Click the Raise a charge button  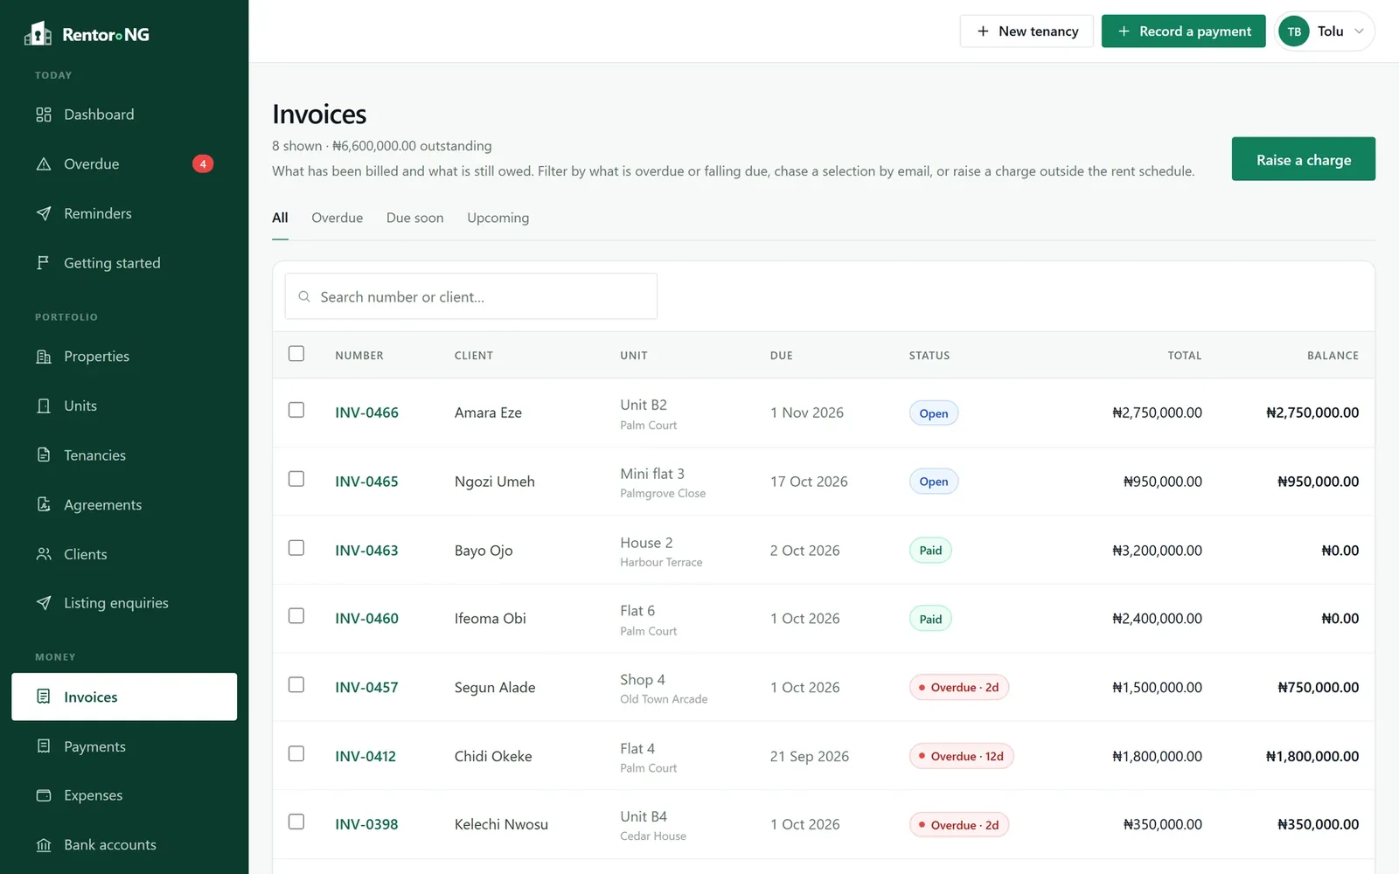tap(1303, 159)
